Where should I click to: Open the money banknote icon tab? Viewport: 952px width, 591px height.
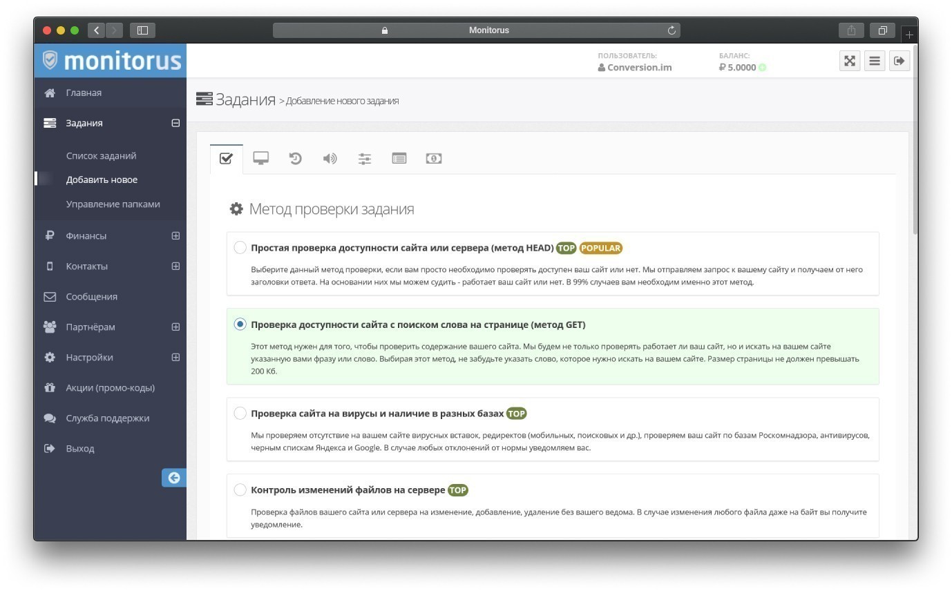click(434, 159)
